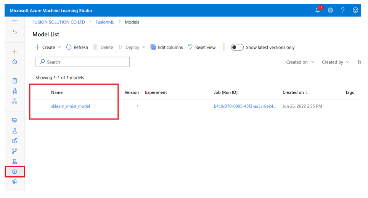Open sklearn_mnist_model link
Viewport: 368px width, 198px height.
click(x=71, y=106)
